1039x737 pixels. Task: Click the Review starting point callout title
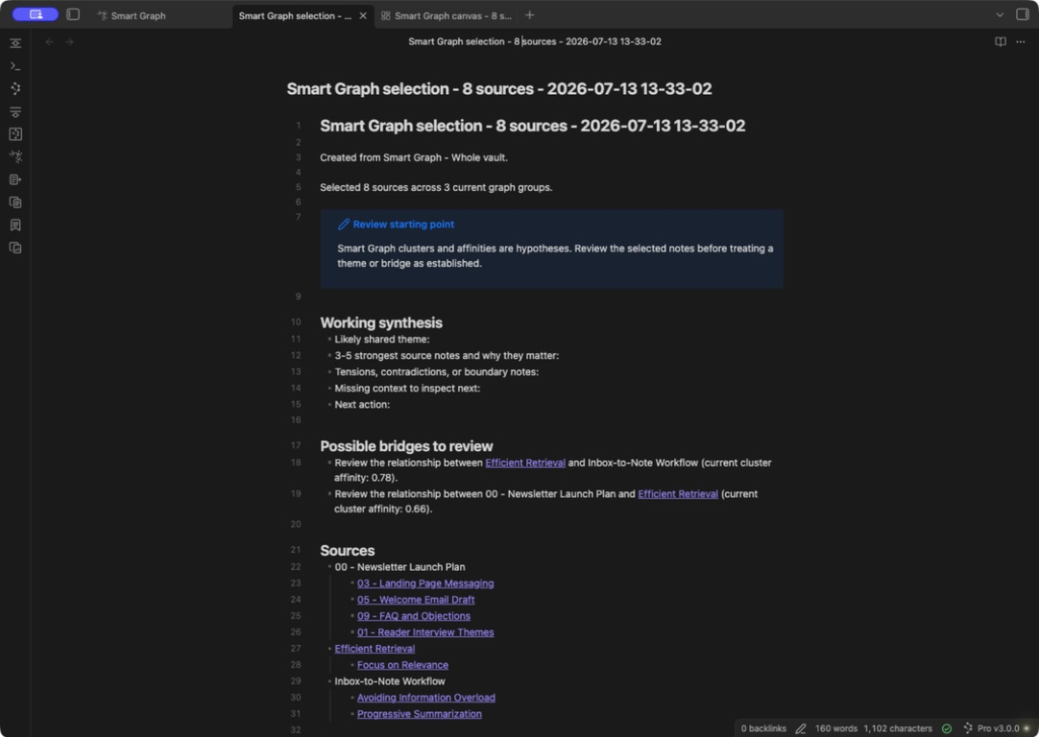click(x=403, y=225)
